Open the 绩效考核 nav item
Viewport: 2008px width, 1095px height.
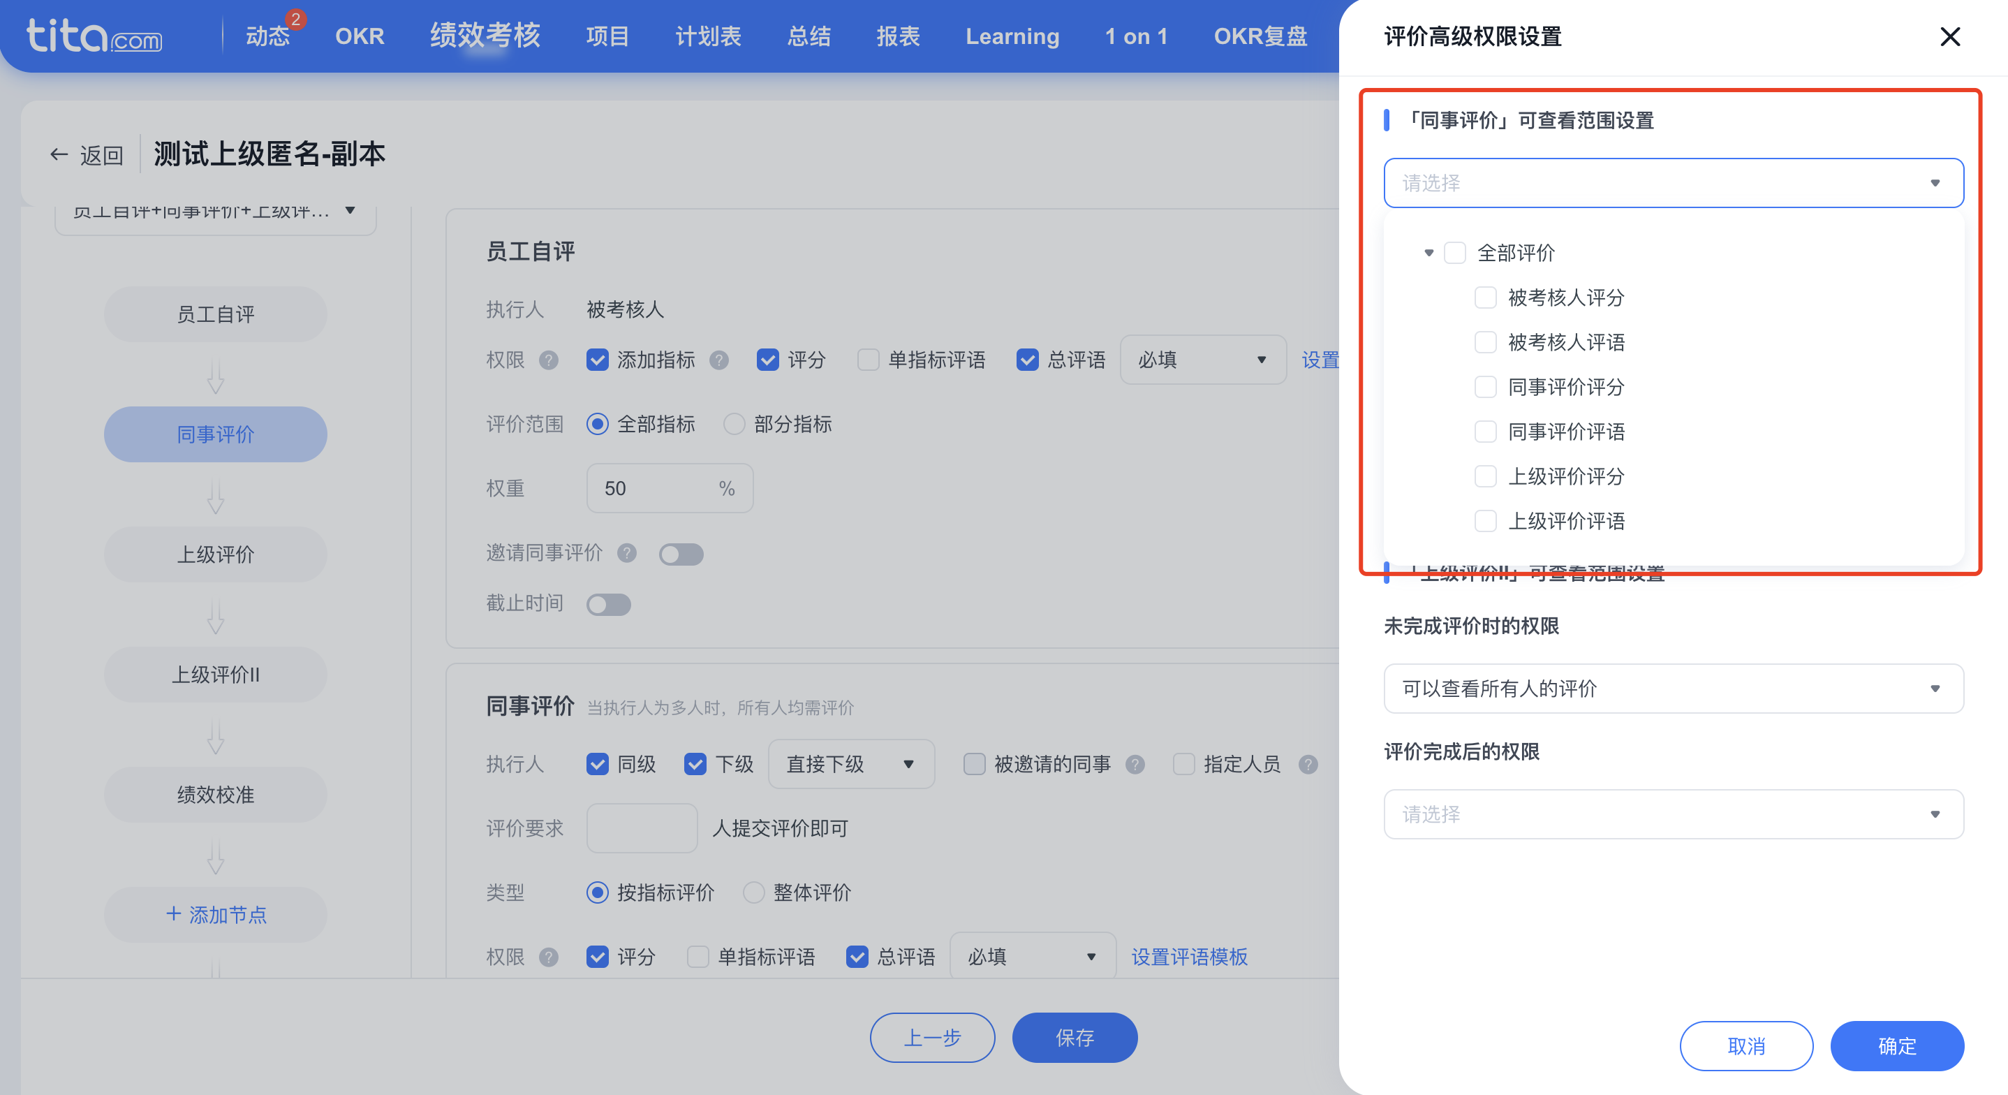(x=485, y=36)
